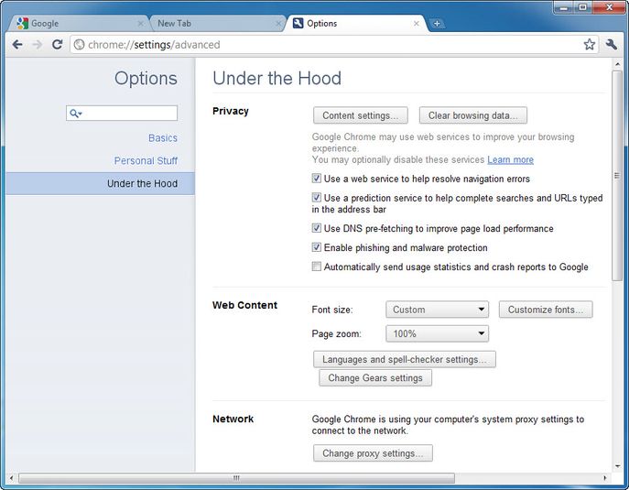Click the Privacy section label
The image size is (629, 490).
pos(231,111)
